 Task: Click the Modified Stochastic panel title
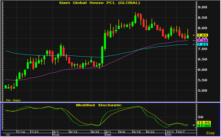(99, 105)
